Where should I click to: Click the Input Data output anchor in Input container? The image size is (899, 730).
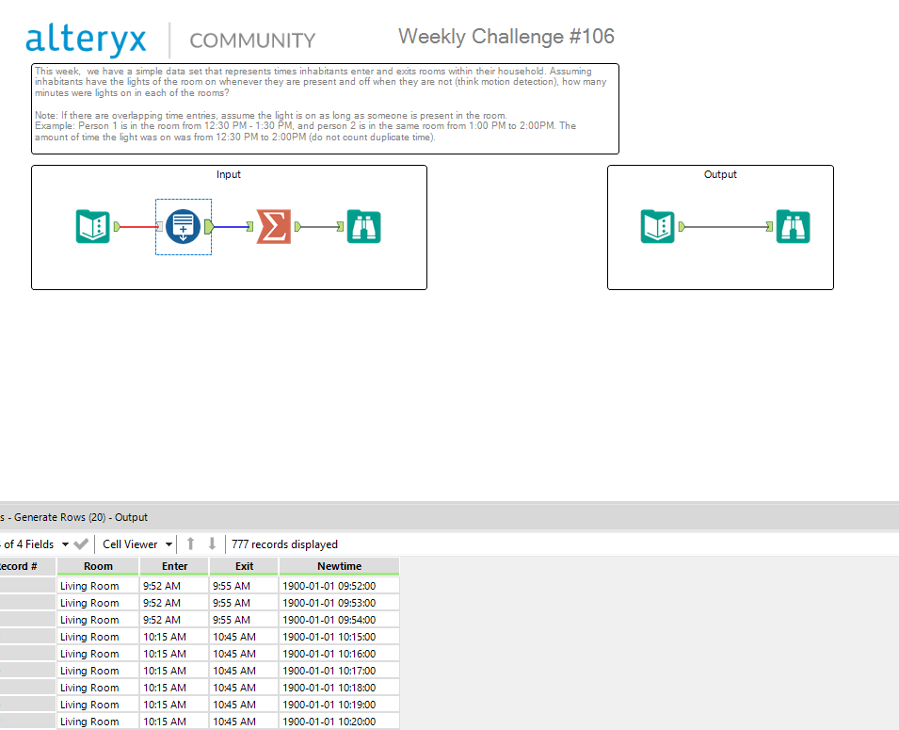(x=117, y=227)
